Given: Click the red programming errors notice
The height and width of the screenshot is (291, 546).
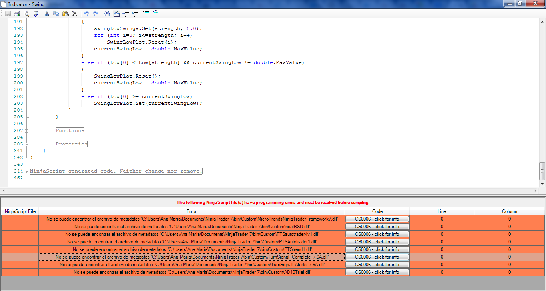Looking at the screenshot, I should 273,202.
